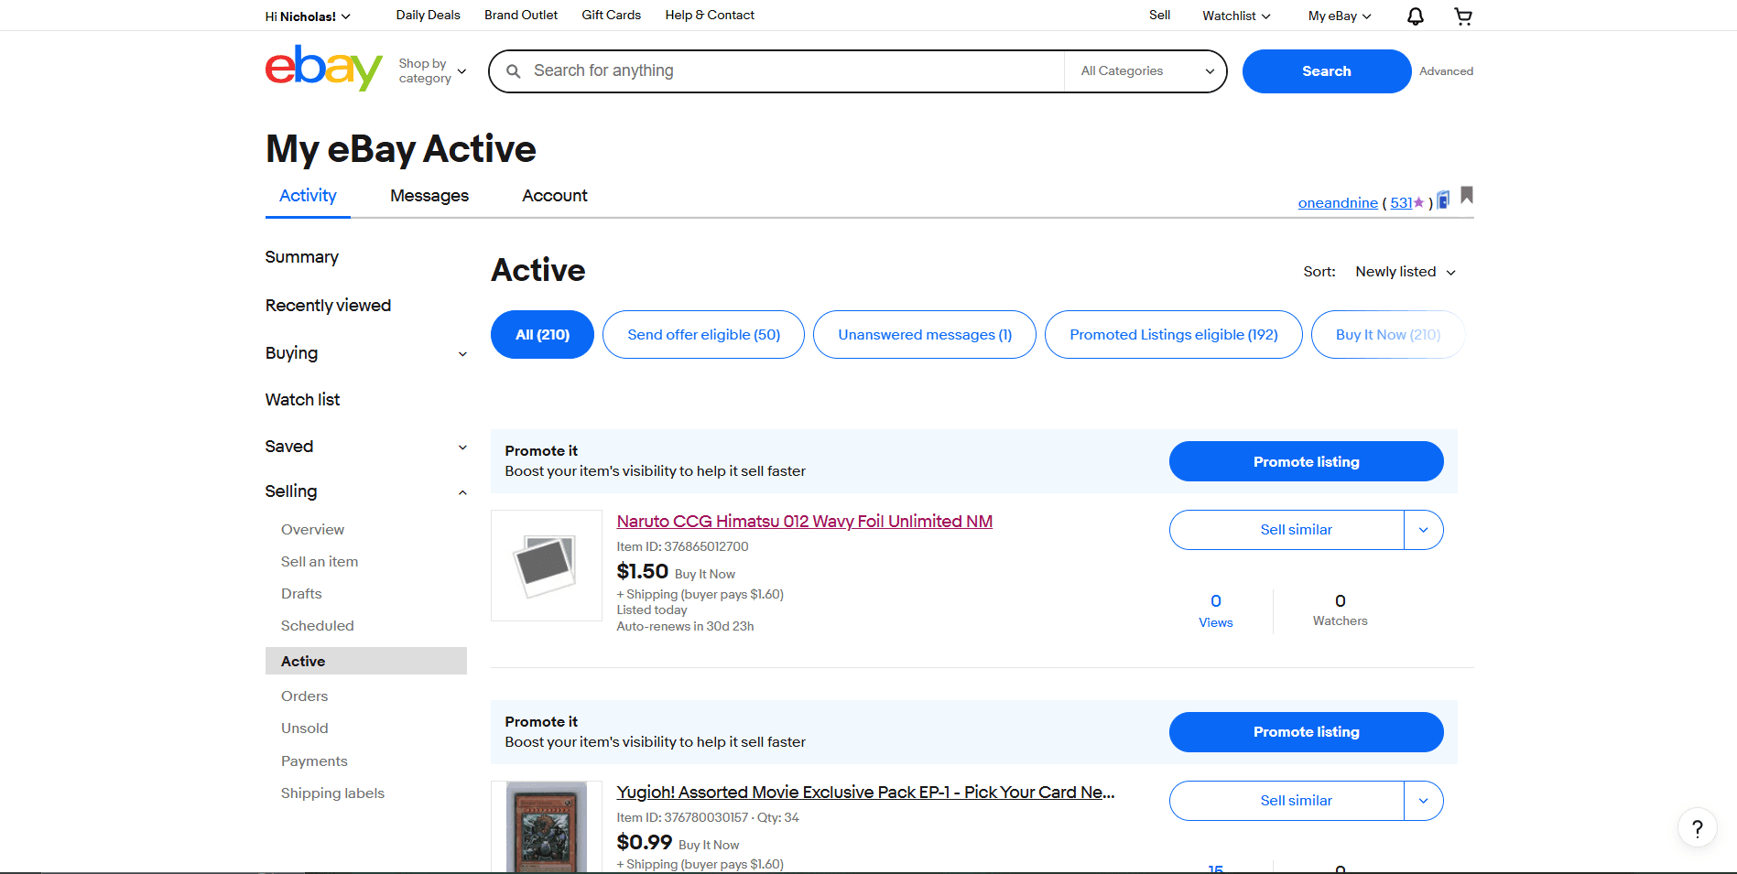Open the shopping cart

point(1463,16)
